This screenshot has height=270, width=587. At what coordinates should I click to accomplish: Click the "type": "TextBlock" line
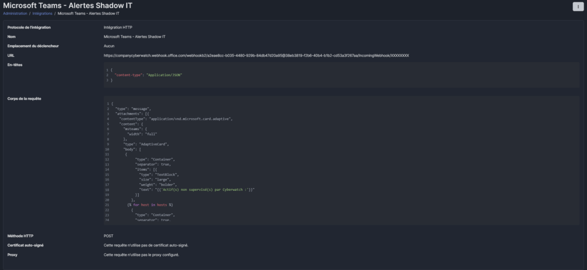[159, 174]
